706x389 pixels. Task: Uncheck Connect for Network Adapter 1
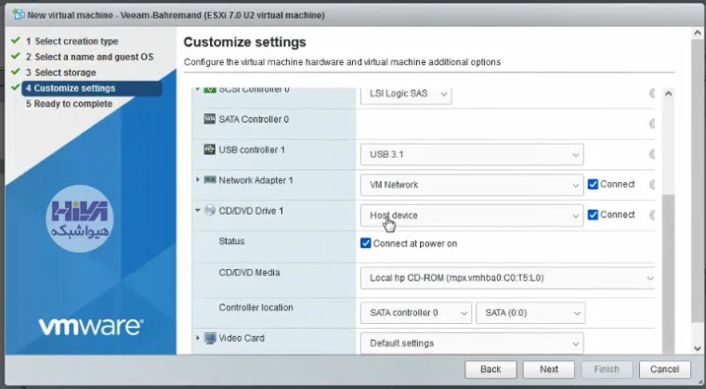(593, 184)
